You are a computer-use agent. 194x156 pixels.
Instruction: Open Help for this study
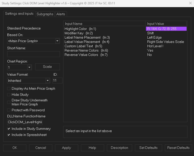(x=92, y=148)
